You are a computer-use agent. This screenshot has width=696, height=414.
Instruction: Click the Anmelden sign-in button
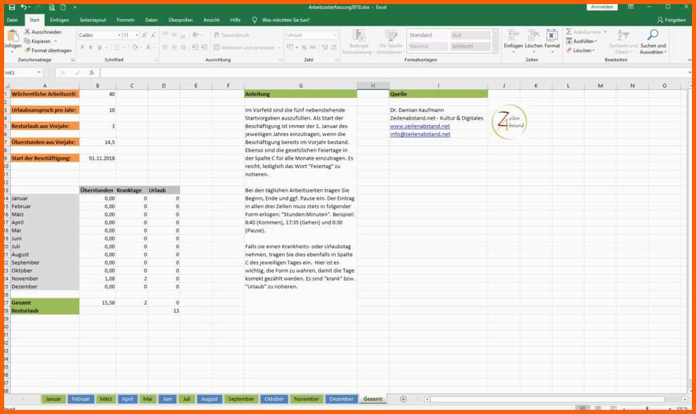[602, 7]
